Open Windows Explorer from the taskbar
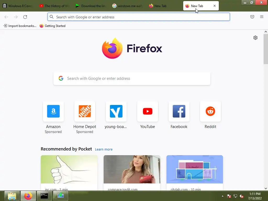The width and height of the screenshot is (268, 201). coord(12,196)
